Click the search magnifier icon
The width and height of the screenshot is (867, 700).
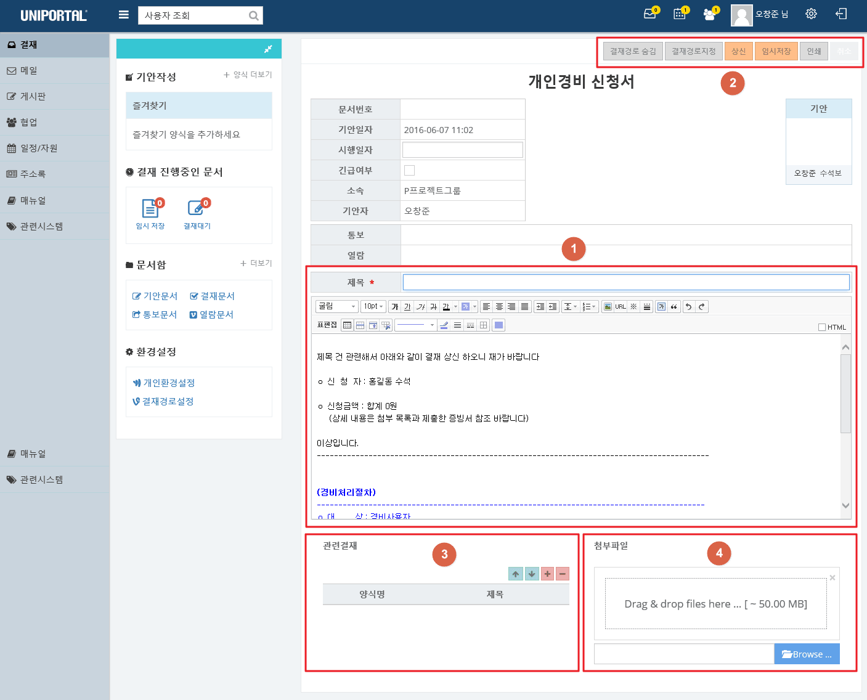pos(253,16)
